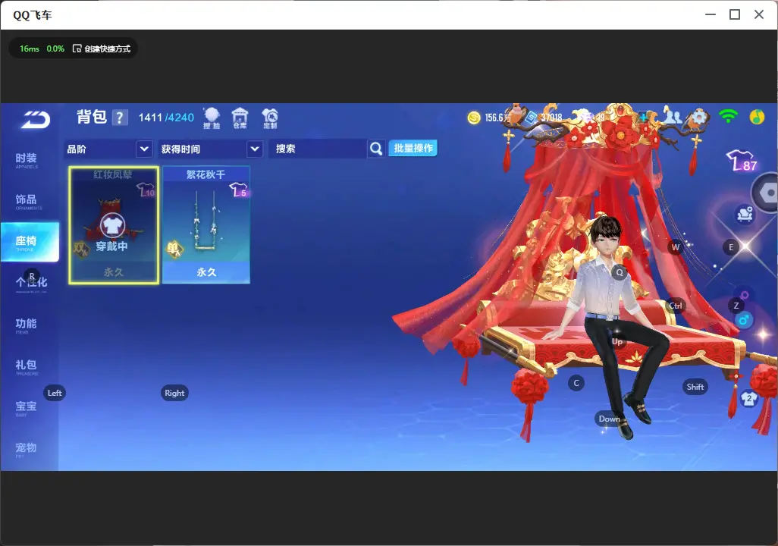Switch to the 时装 apparels tab
Viewport: 778px width, 546px height.
(27, 160)
